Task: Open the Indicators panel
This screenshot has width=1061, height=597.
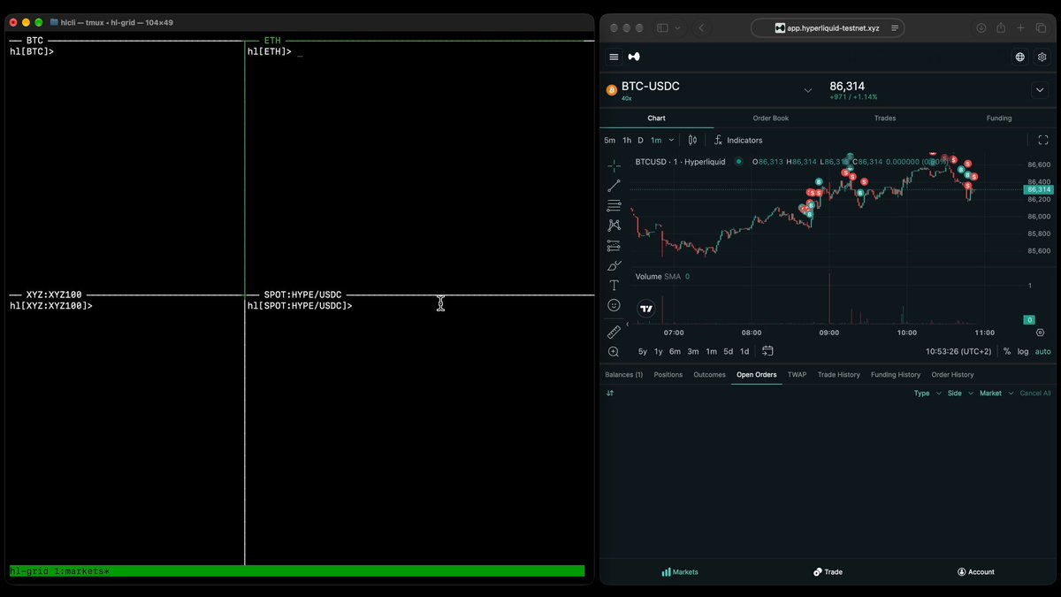Action: (738, 140)
